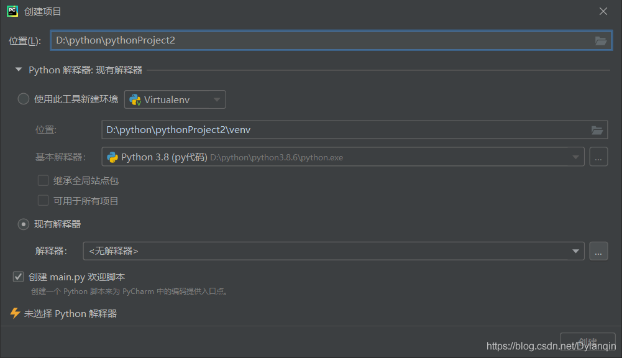The image size is (622, 358).
Task: Click the folder browse icon in the top location field
Action: tap(601, 40)
